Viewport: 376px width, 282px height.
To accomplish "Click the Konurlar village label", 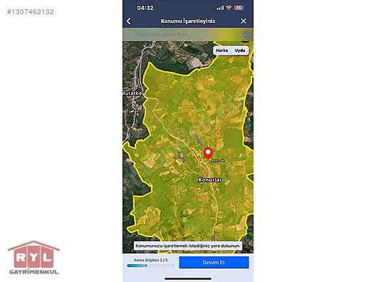I will click(x=210, y=179).
